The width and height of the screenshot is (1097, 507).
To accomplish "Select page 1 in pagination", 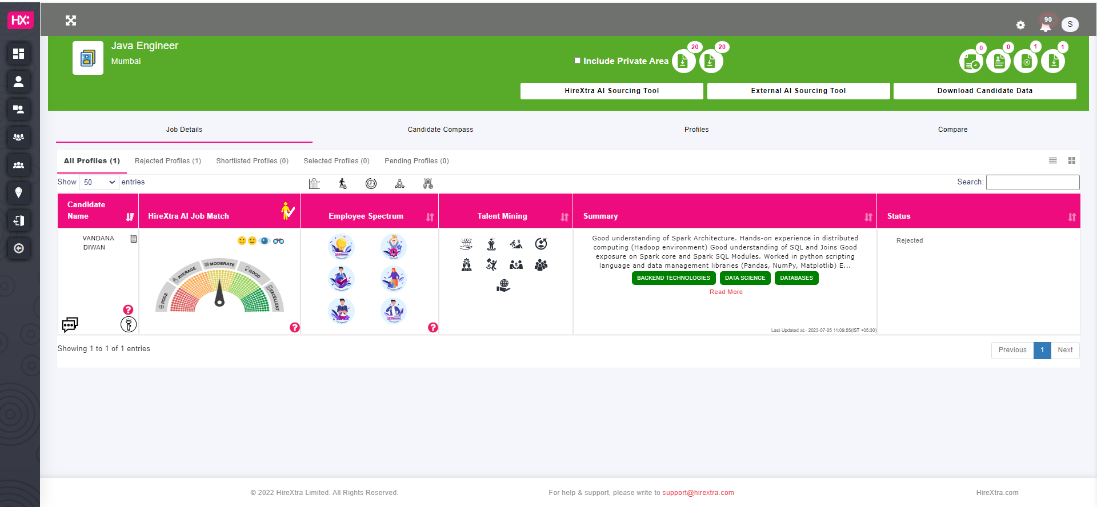I will click(x=1042, y=350).
